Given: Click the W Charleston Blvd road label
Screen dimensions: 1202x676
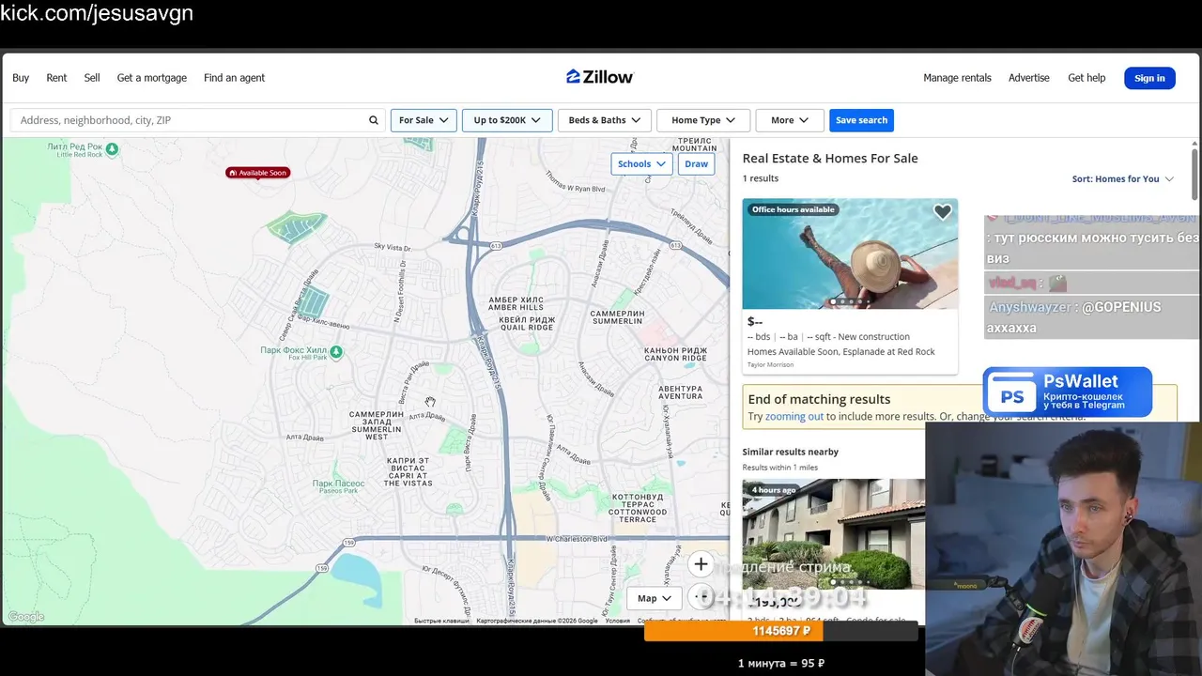Looking at the screenshot, I should (x=577, y=539).
